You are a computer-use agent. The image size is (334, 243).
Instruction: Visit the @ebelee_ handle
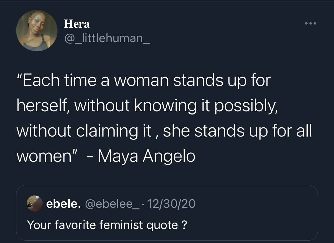point(112,204)
